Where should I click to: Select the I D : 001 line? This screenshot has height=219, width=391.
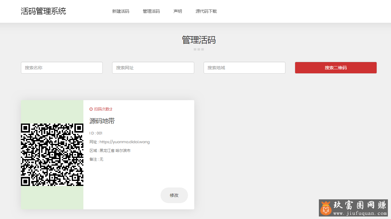(96, 133)
